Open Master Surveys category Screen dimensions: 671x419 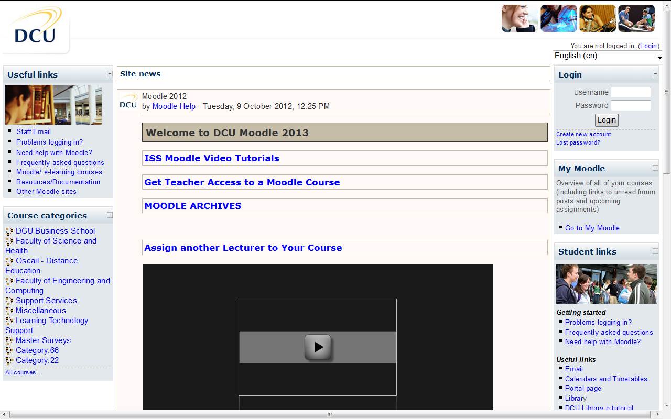click(43, 340)
